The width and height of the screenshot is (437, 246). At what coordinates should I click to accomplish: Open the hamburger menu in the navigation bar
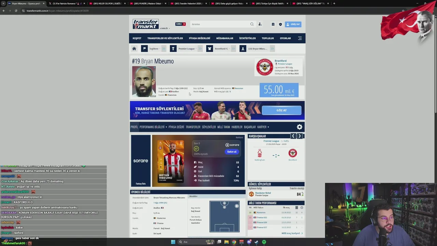click(x=300, y=38)
